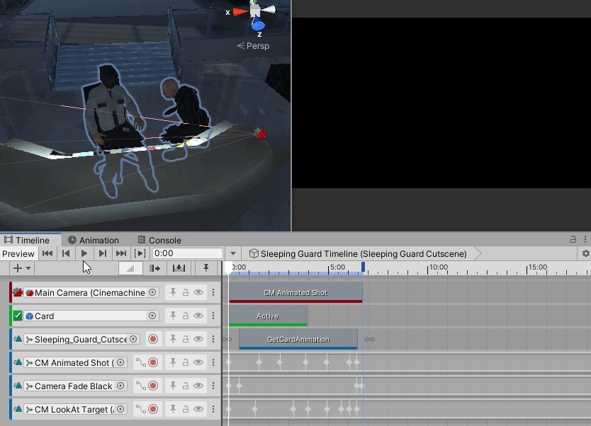
Task: Enable recording on the Sleeping_Guard_Cutscene track
Action: [153, 339]
